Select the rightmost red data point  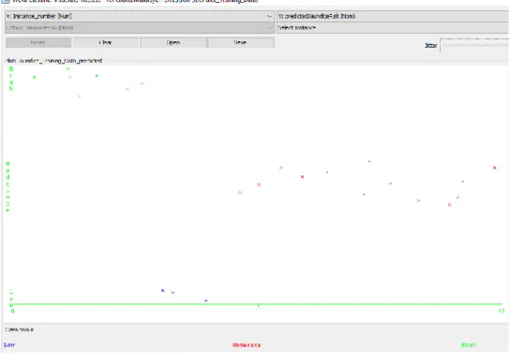494,168
